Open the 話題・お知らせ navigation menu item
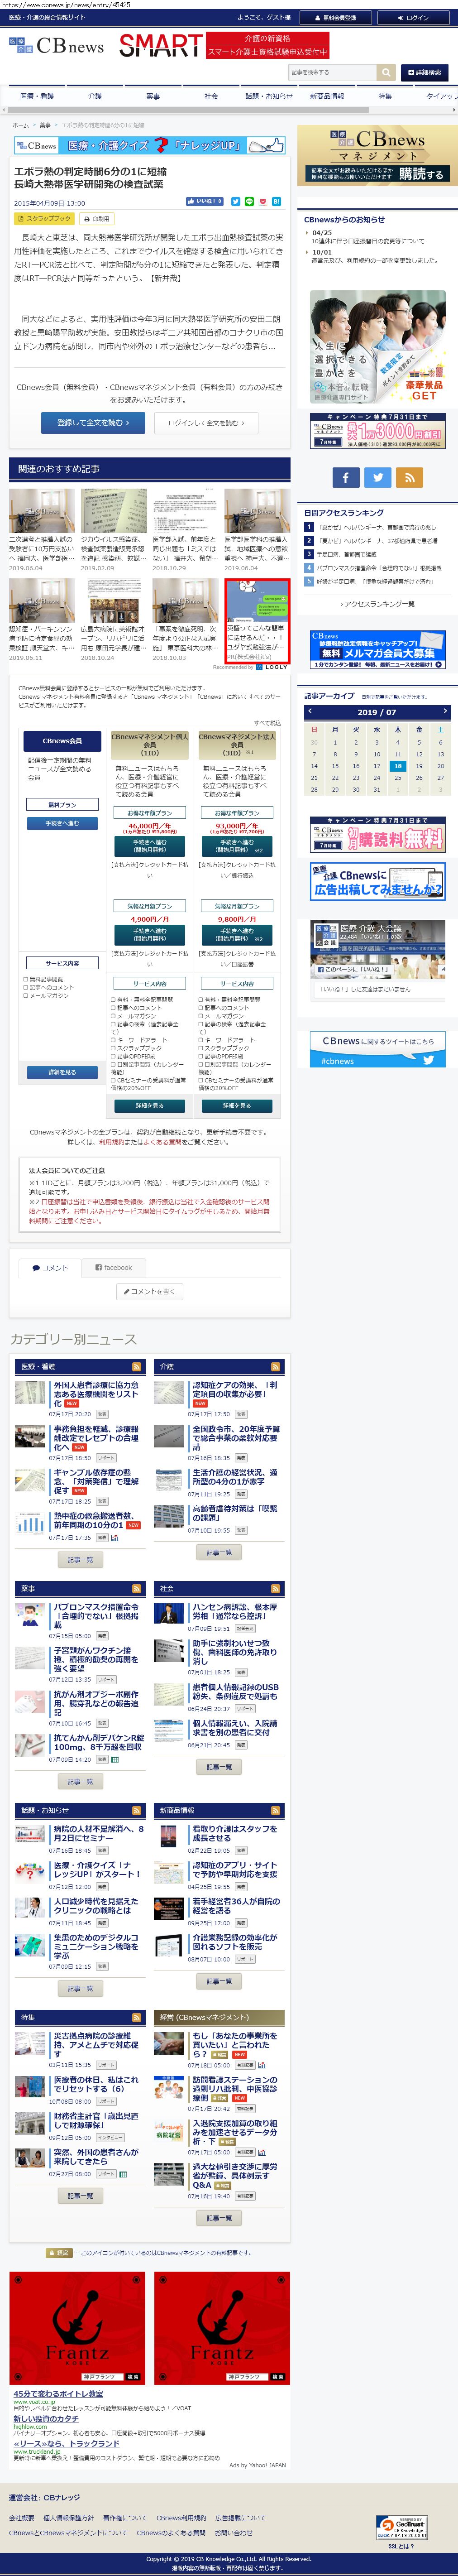Screen dimensions: 458x2576 [x=269, y=96]
